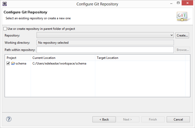Cancel the Configure Git Repository dialog

178,119
